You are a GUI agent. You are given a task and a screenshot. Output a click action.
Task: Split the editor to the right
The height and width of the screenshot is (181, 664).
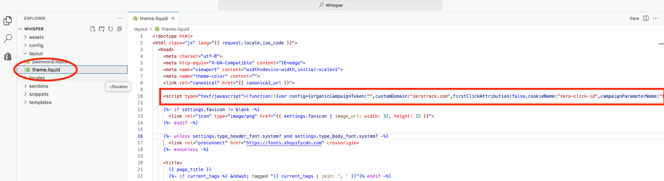click(646, 19)
